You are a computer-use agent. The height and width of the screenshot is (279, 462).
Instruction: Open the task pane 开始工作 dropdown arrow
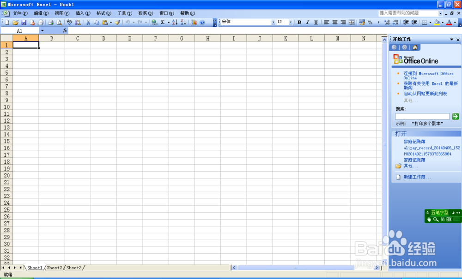[451, 39]
